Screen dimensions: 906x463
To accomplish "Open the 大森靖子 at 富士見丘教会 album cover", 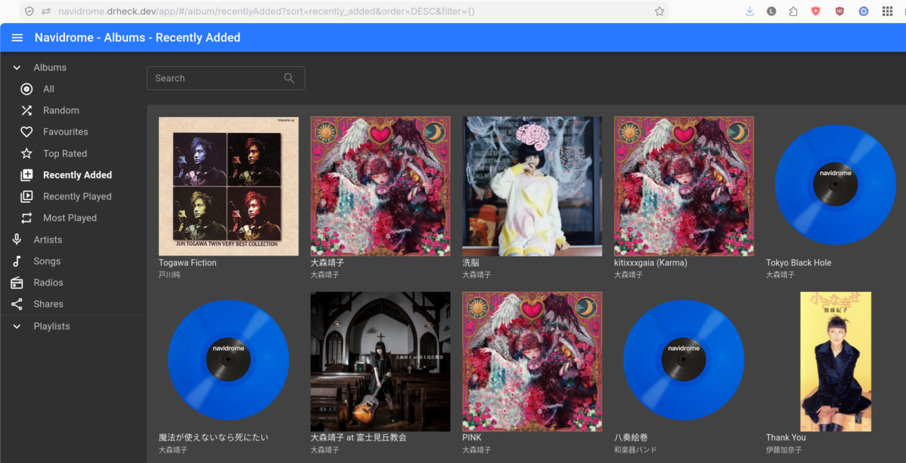I will tap(380, 362).
